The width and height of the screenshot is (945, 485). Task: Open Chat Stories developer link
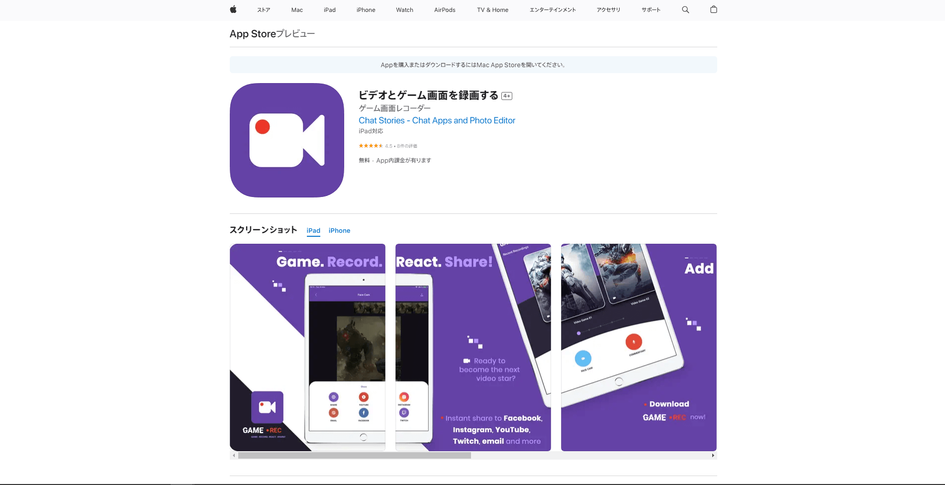pyautogui.click(x=437, y=120)
